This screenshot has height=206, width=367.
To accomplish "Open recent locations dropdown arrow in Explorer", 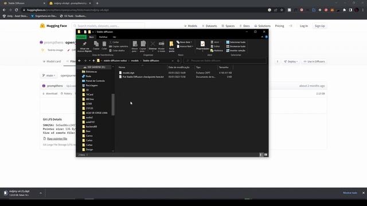I will coord(89,61).
